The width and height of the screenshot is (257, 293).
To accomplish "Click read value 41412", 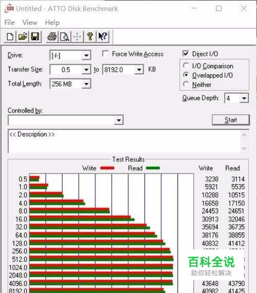I will pyautogui.click(x=236, y=243).
